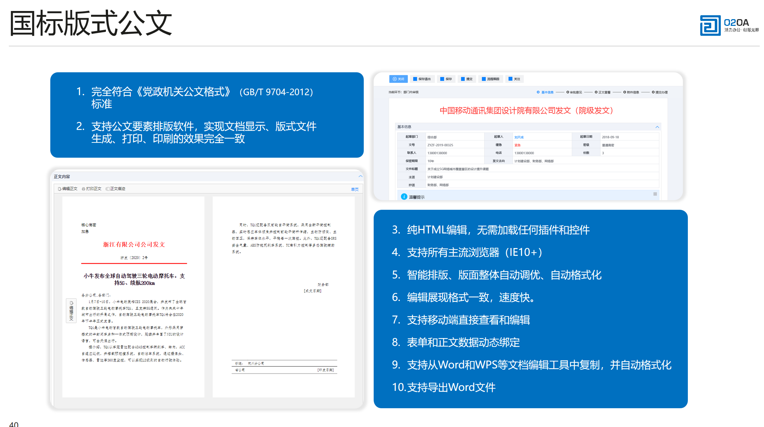Click the 当前环节：部门内审核 status text

point(403,92)
